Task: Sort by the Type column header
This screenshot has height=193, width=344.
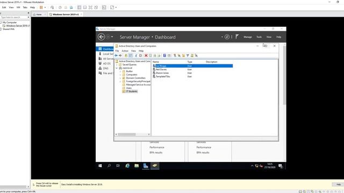Action: [190, 62]
